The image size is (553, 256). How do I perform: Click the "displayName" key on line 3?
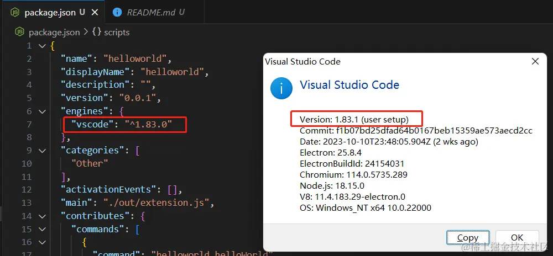coord(95,72)
